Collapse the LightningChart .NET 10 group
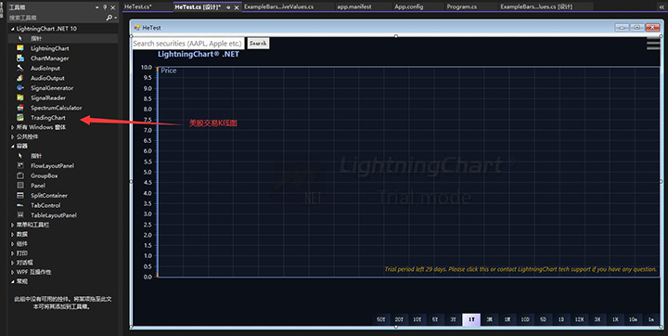 coord(12,29)
